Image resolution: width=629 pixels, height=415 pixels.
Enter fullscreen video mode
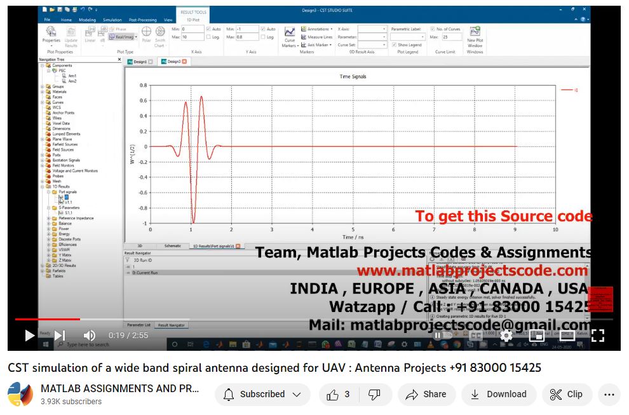point(597,335)
